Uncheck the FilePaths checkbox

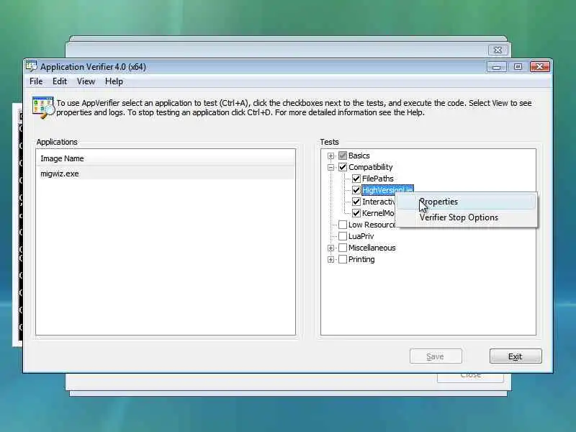[x=356, y=179]
